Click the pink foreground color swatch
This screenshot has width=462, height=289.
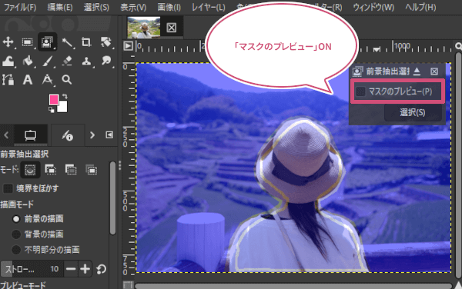point(54,100)
